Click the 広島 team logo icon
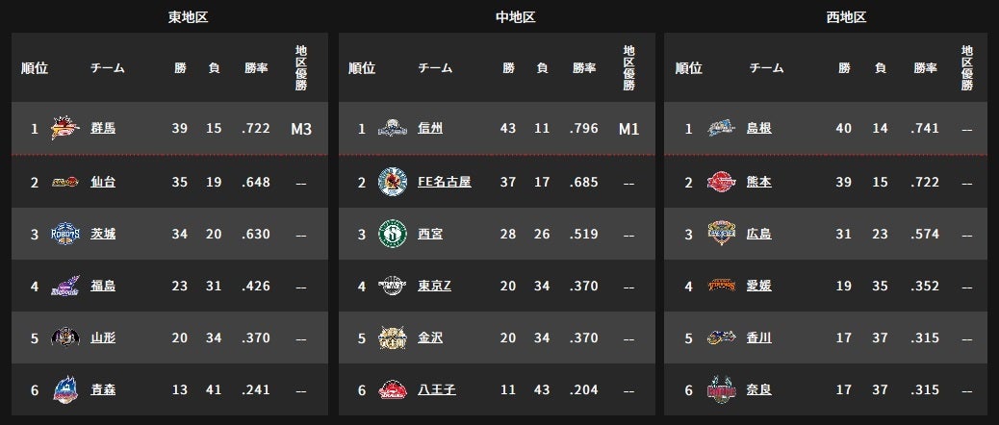 click(x=721, y=234)
